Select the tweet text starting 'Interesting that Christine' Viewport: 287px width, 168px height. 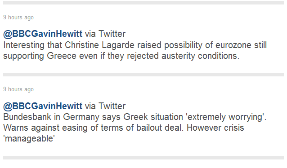(135, 50)
